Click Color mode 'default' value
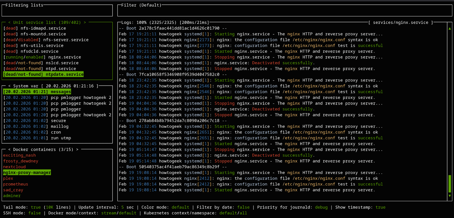The height and width of the screenshot is (218, 454). pyautogui.click(x=180, y=208)
